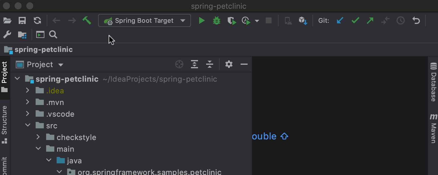Click the Reload from disk icon

[37, 21]
